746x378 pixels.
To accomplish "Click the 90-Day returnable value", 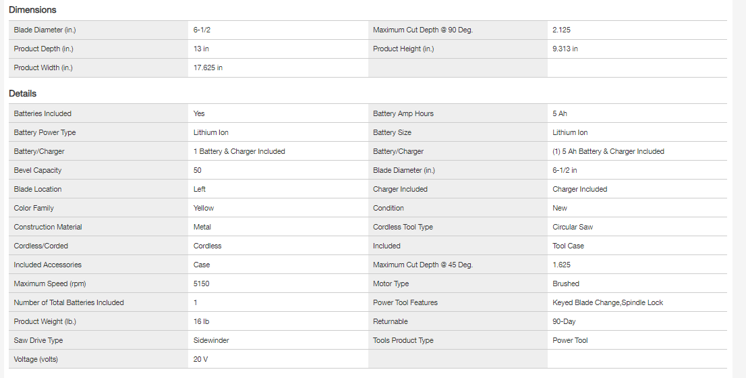I will (x=564, y=322).
